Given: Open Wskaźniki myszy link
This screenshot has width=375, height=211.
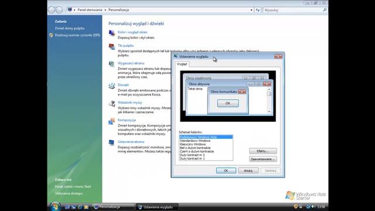Looking at the screenshot, I should [x=130, y=103].
